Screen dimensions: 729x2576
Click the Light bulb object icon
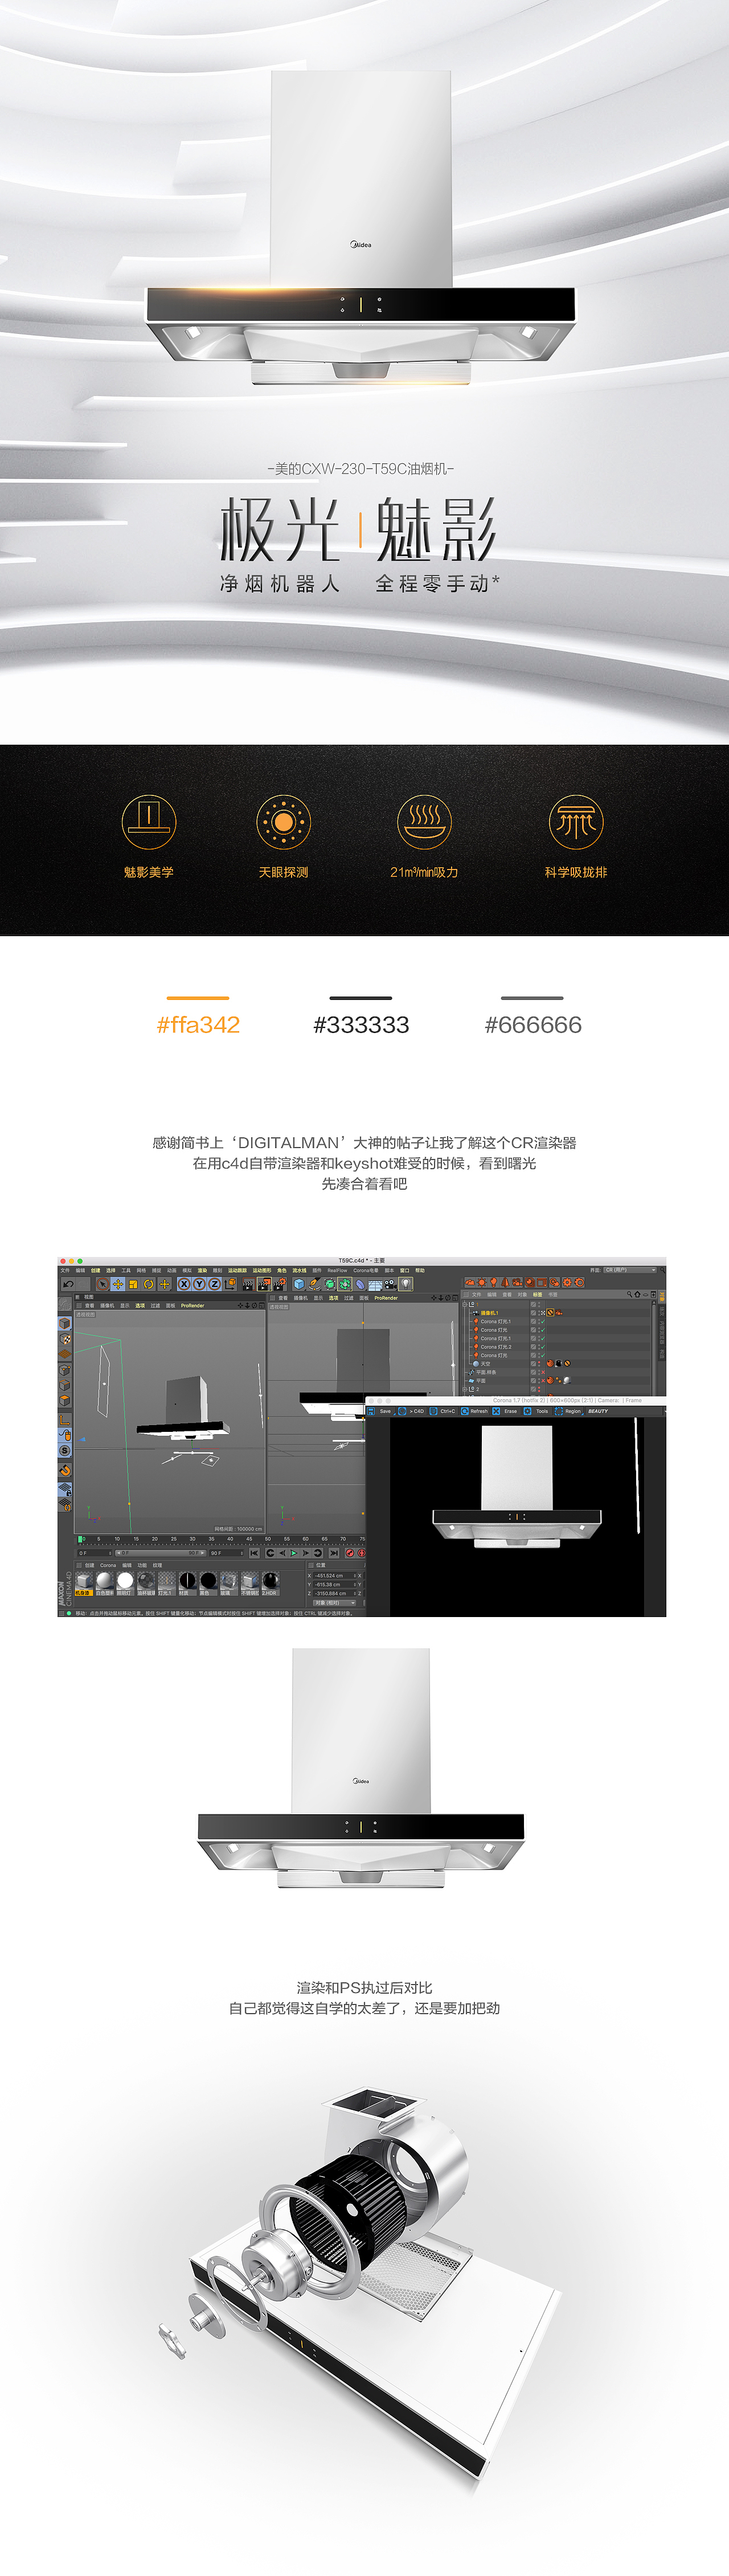click(406, 1284)
